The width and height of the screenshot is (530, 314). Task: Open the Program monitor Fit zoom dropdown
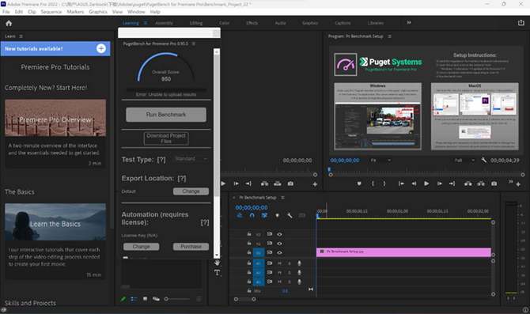(380, 161)
